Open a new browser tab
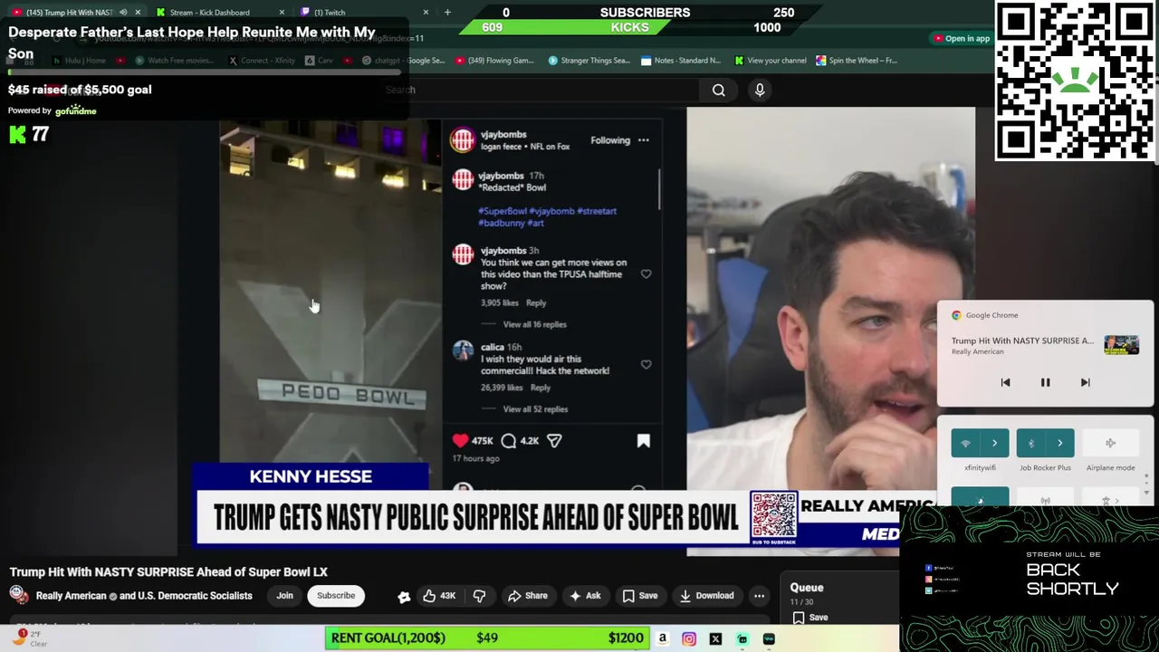 [x=447, y=12]
